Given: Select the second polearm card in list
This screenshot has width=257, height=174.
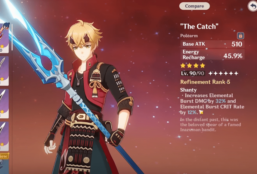Looking at the screenshot, I should (4, 71).
